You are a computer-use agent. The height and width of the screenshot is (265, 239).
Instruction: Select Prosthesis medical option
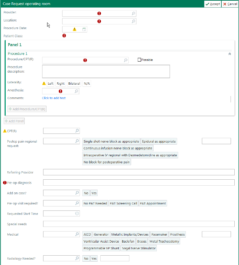[177, 235]
